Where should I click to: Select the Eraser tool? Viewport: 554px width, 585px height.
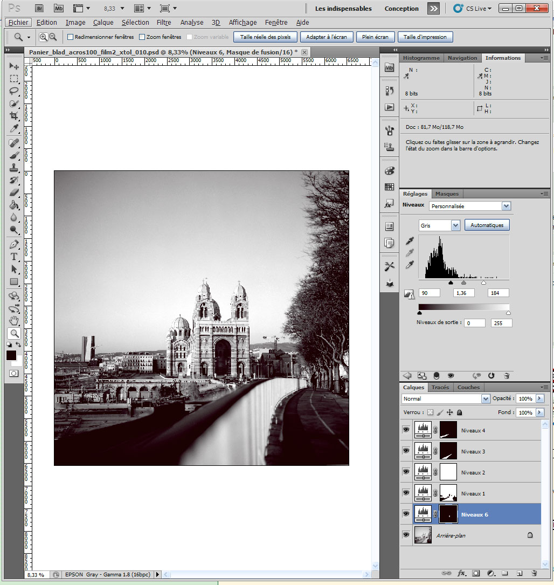[14, 192]
